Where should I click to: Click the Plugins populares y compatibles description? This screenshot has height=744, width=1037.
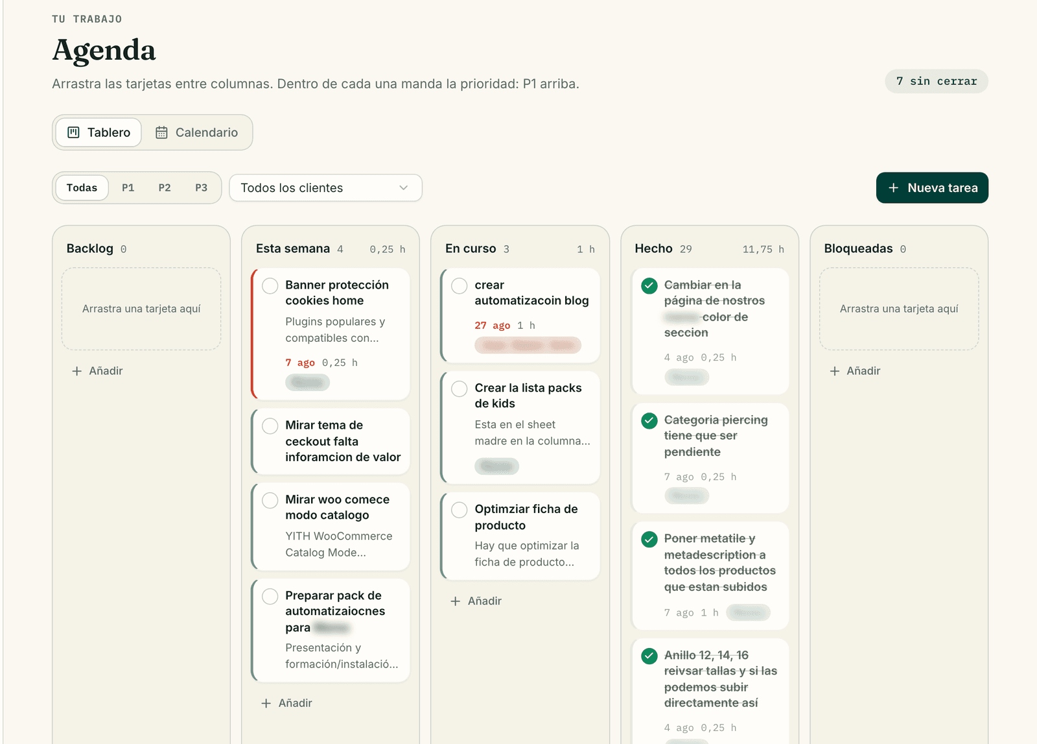(x=335, y=330)
